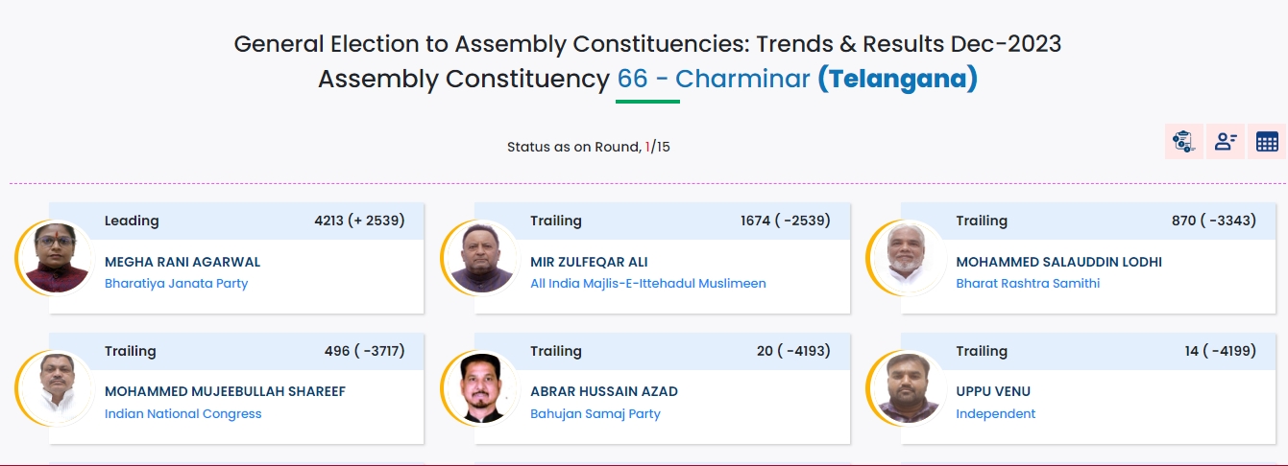
Task: Select Uppu Venu's candidate photo
Action: click(907, 387)
